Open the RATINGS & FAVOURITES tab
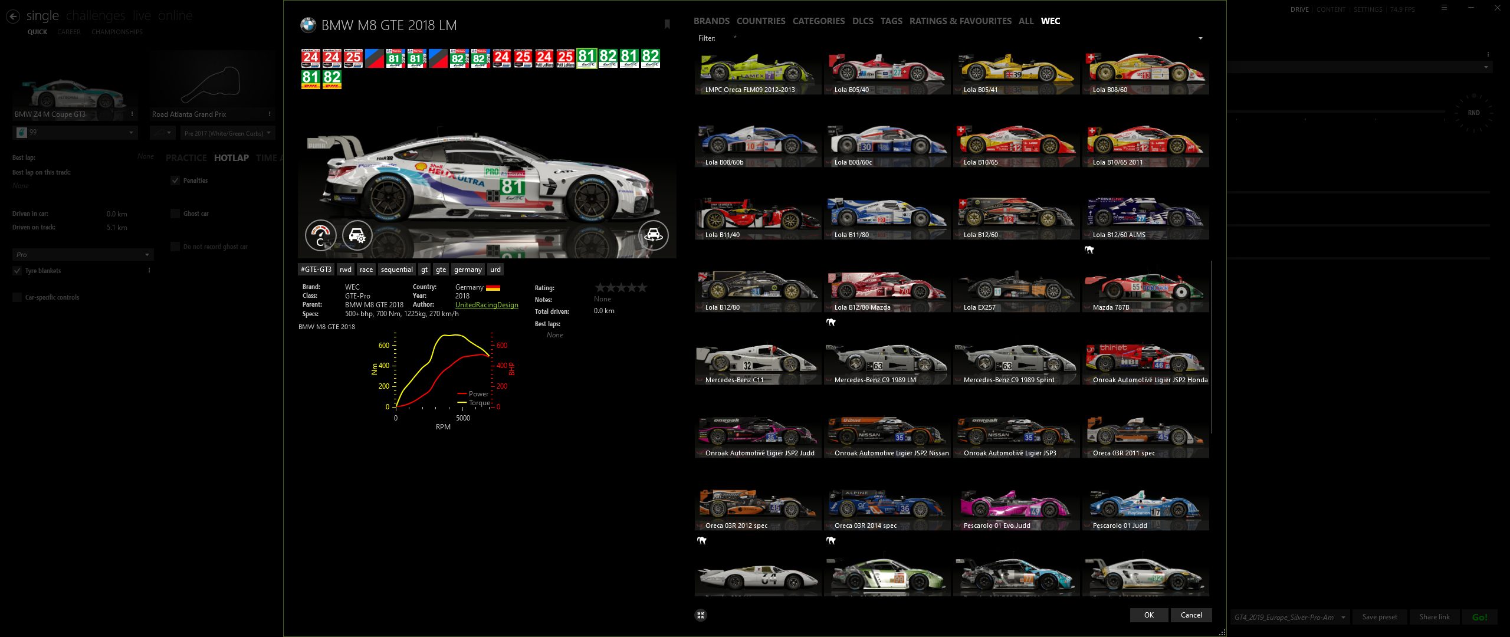1510x637 pixels. tap(960, 21)
